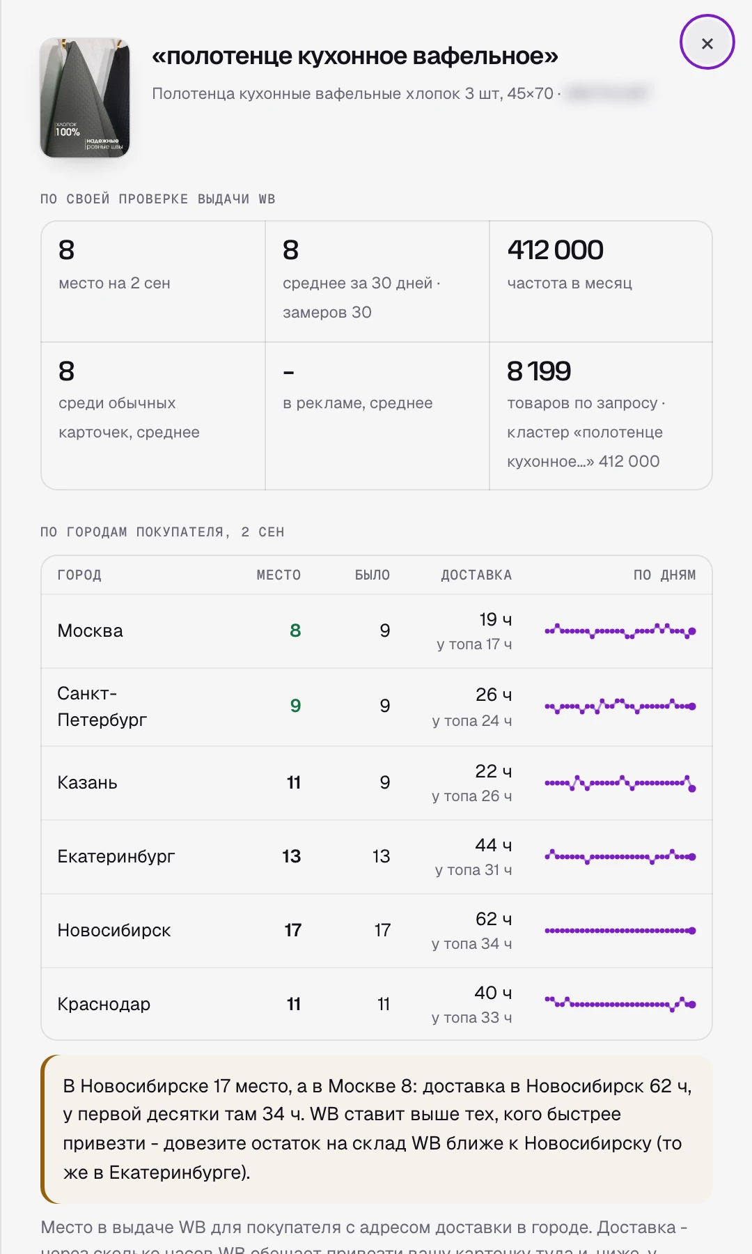752x1254 pixels.
Task: Open the kitchen towel product thumbnail
Action: tap(85, 98)
